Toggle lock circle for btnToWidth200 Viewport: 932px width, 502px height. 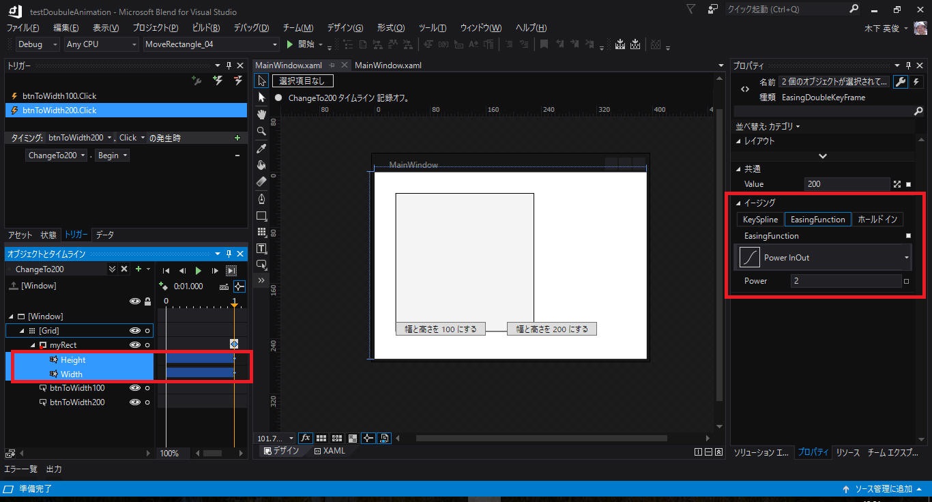(x=147, y=402)
